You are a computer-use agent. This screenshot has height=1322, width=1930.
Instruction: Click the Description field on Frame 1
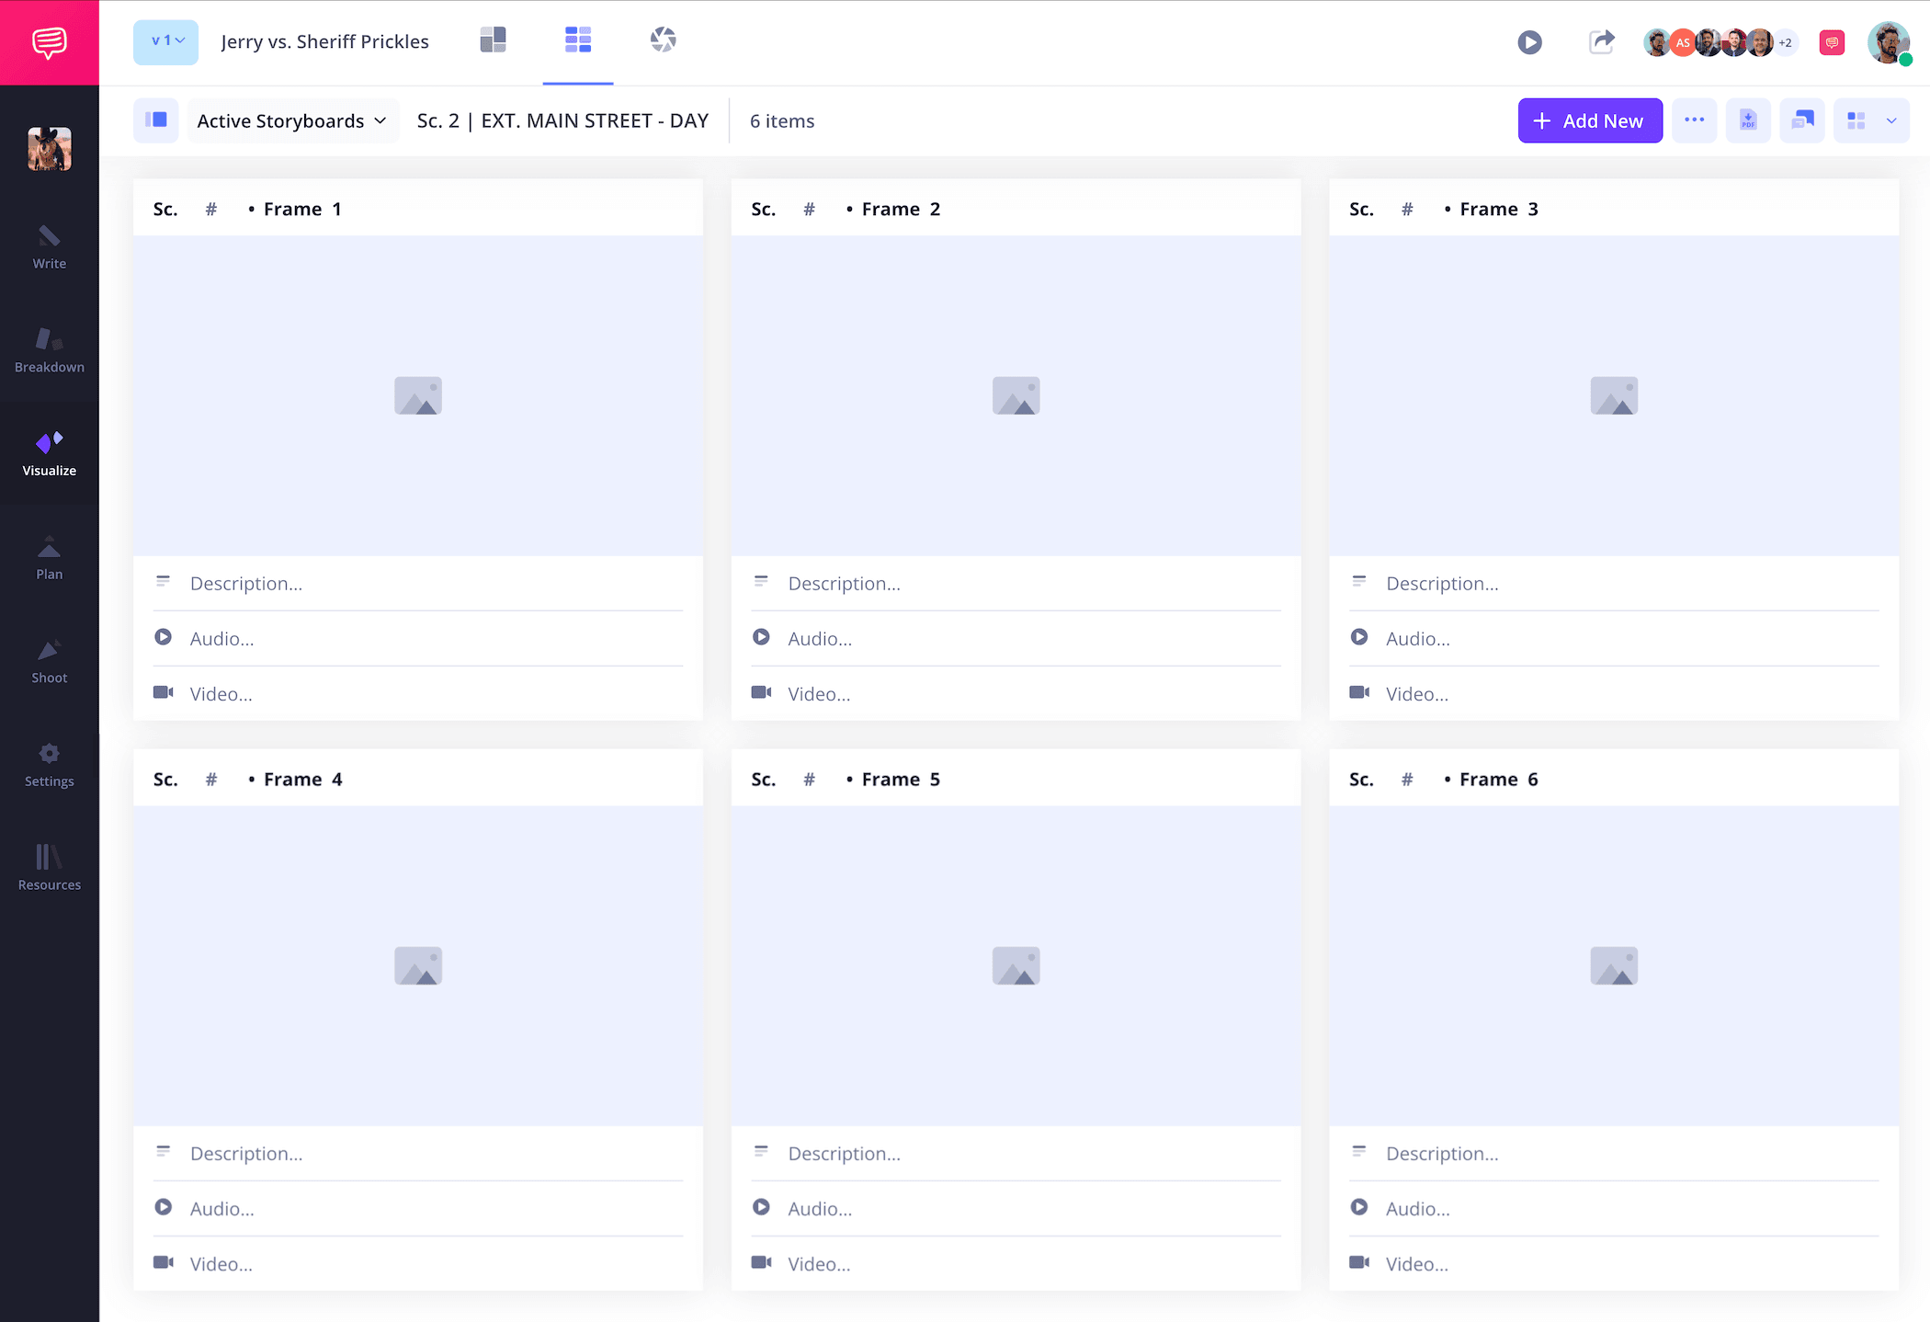[x=246, y=583]
